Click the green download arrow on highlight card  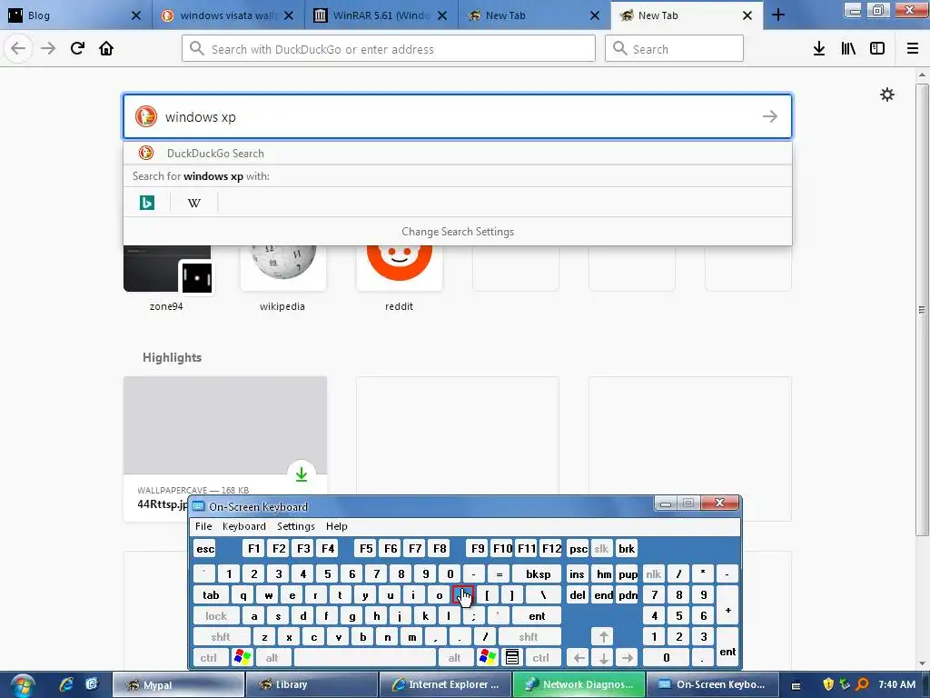click(302, 474)
